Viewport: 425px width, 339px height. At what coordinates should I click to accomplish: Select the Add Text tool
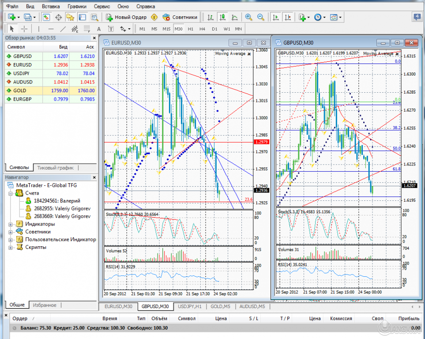pyautogui.click(x=98, y=29)
